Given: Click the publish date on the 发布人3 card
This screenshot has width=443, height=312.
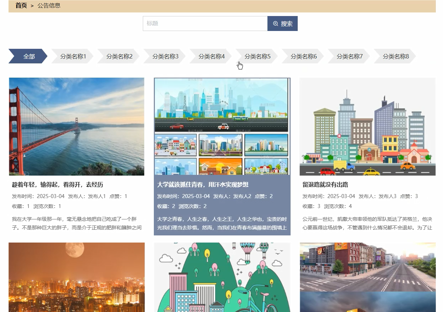Looking at the screenshot, I should [329, 196].
